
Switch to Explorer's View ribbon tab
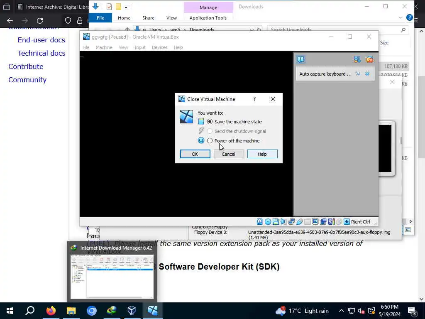click(171, 18)
